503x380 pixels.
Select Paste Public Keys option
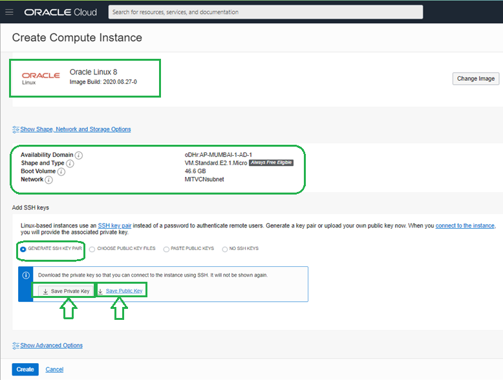click(166, 249)
